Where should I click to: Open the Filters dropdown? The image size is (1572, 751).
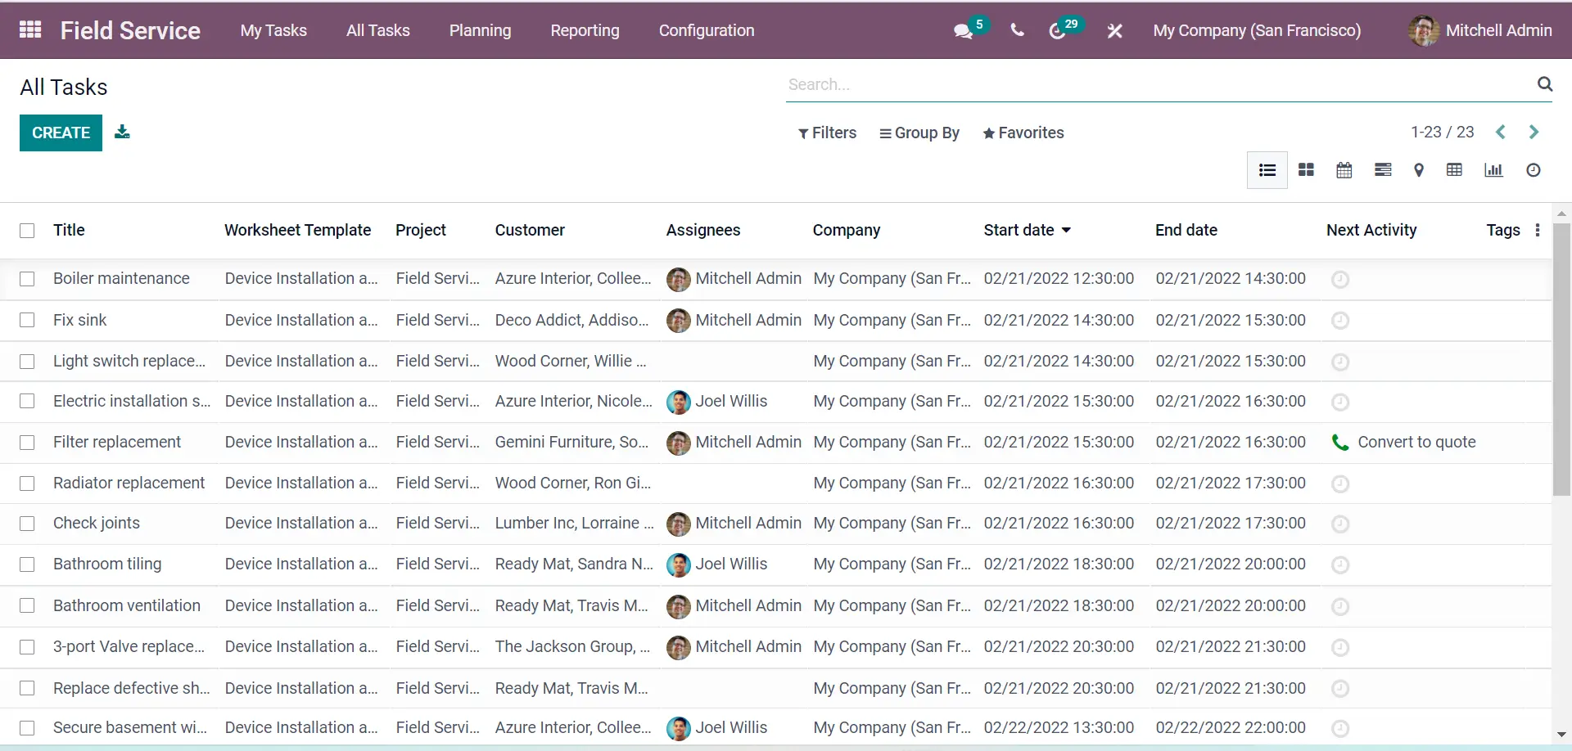[x=827, y=133]
